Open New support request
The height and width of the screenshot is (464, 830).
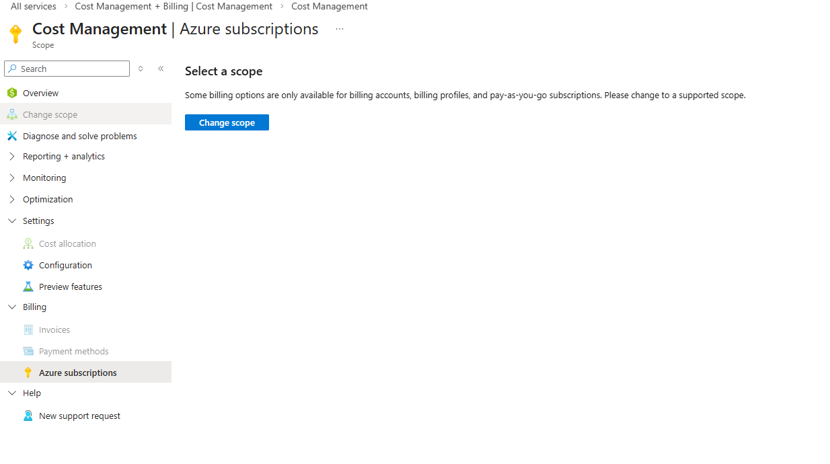85,416
